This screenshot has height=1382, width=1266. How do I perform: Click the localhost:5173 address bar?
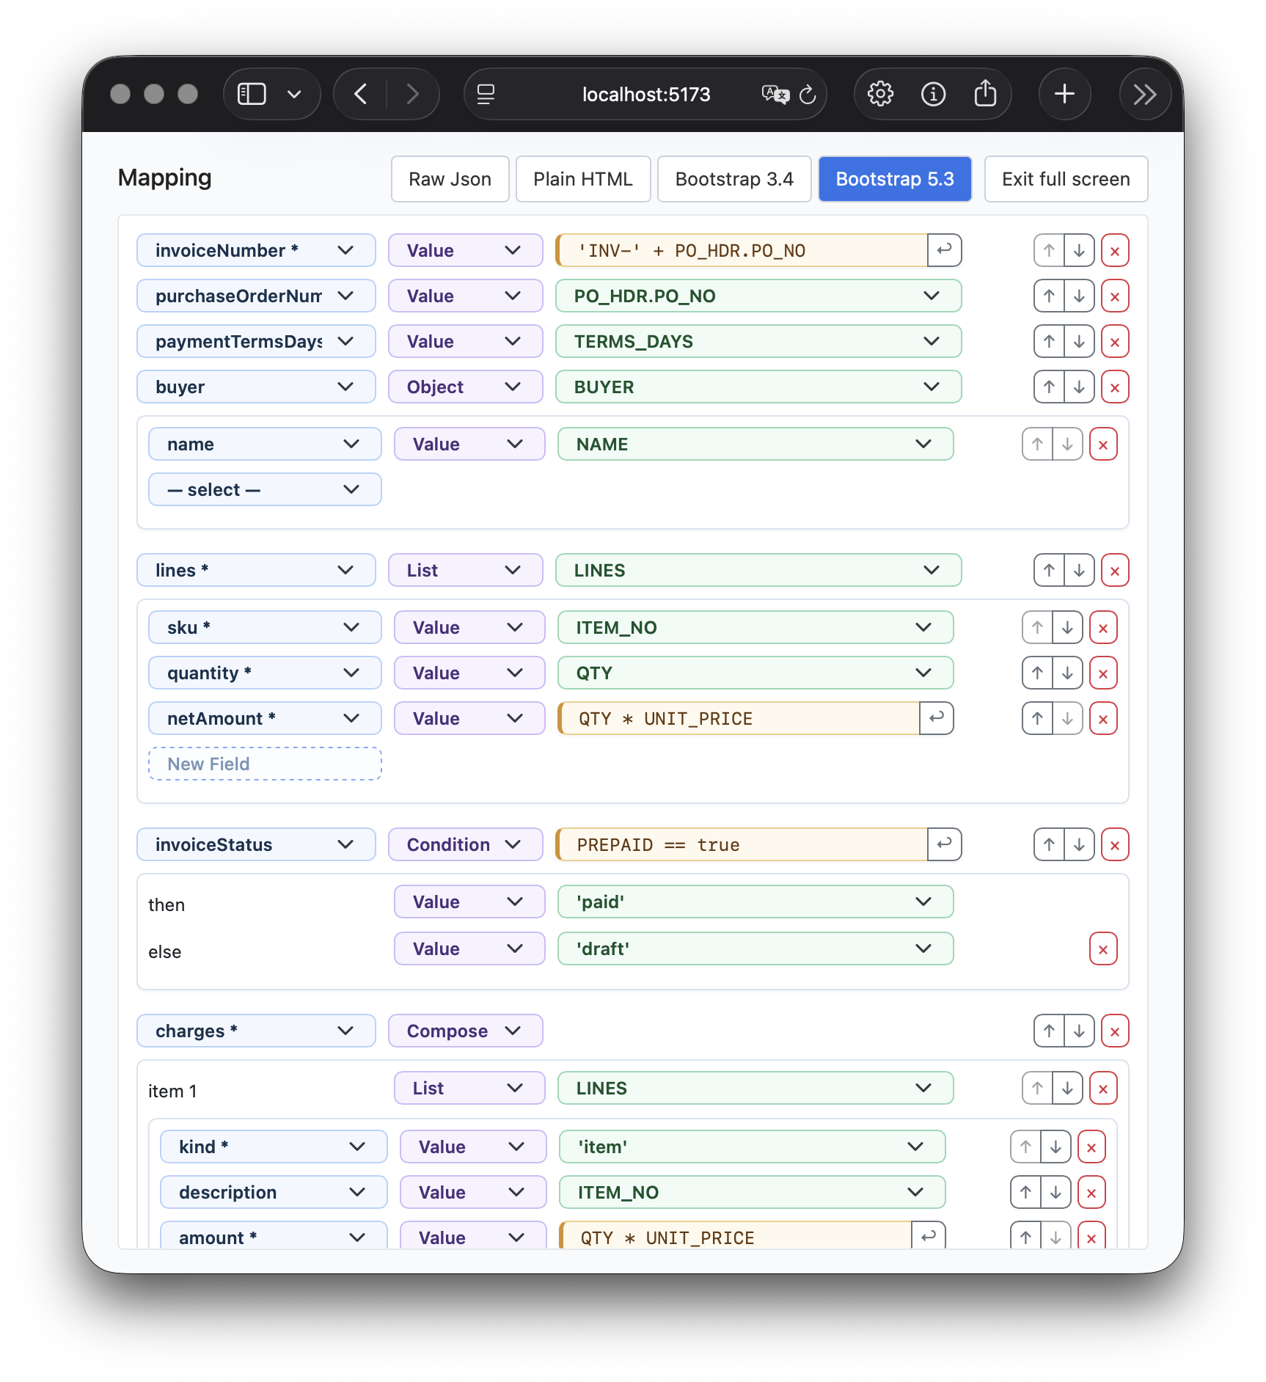[x=645, y=94]
